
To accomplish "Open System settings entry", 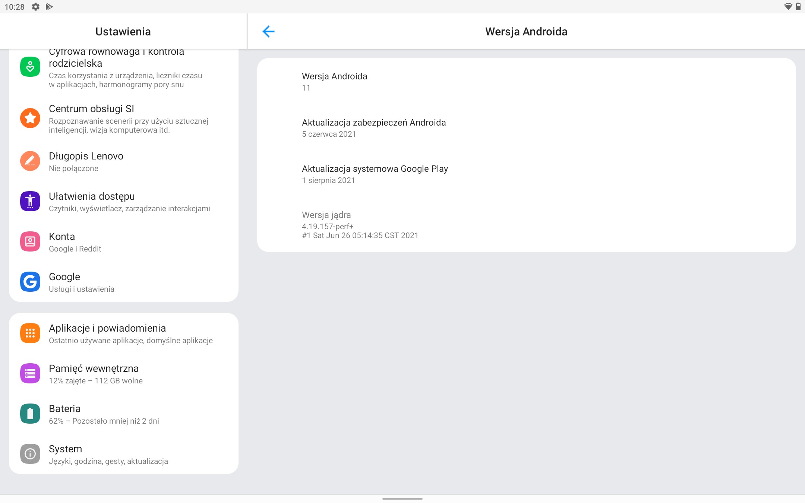I will click(124, 454).
